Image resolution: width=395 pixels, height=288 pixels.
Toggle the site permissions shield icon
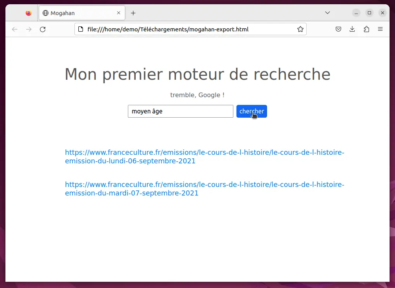pyautogui.click(x=338, y=29)
